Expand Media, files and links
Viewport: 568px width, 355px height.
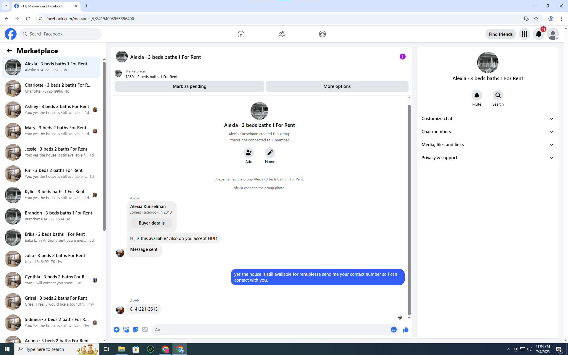(x=487, y=145)
